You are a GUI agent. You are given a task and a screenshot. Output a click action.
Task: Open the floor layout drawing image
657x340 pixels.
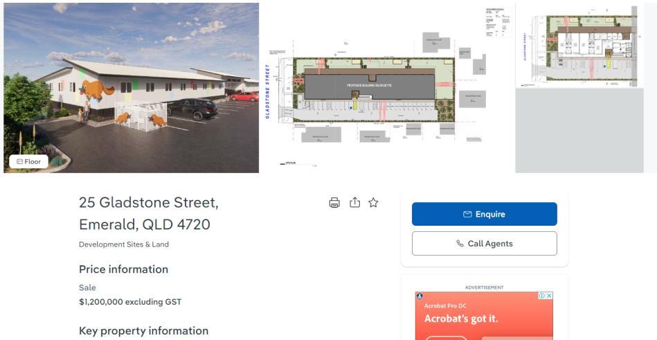(579, 88)
